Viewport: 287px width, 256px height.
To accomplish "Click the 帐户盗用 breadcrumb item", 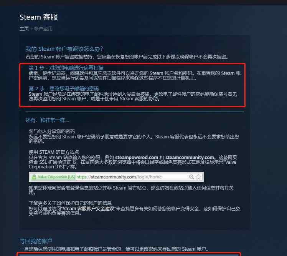I will point(43,28).
